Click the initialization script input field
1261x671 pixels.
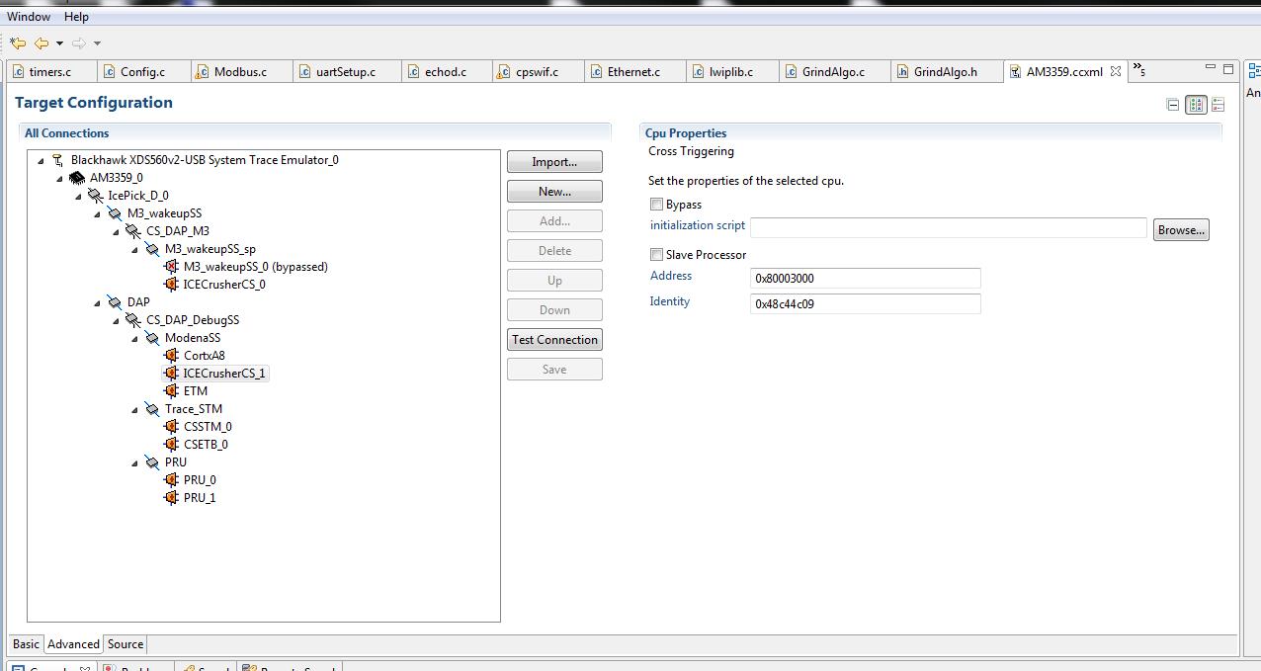pyautogui.click(x=949, y=227)
